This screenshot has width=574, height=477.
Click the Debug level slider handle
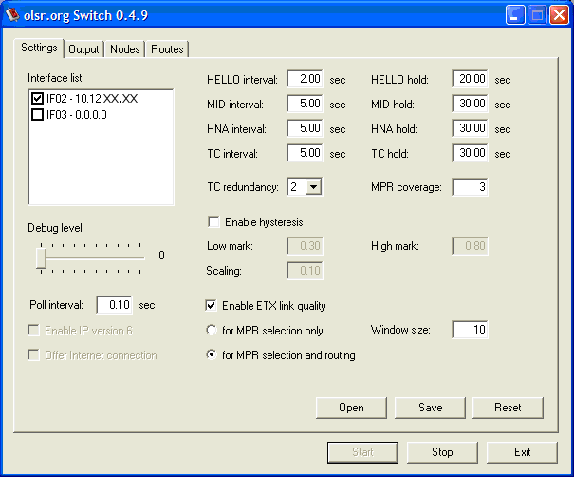point(41,257)
